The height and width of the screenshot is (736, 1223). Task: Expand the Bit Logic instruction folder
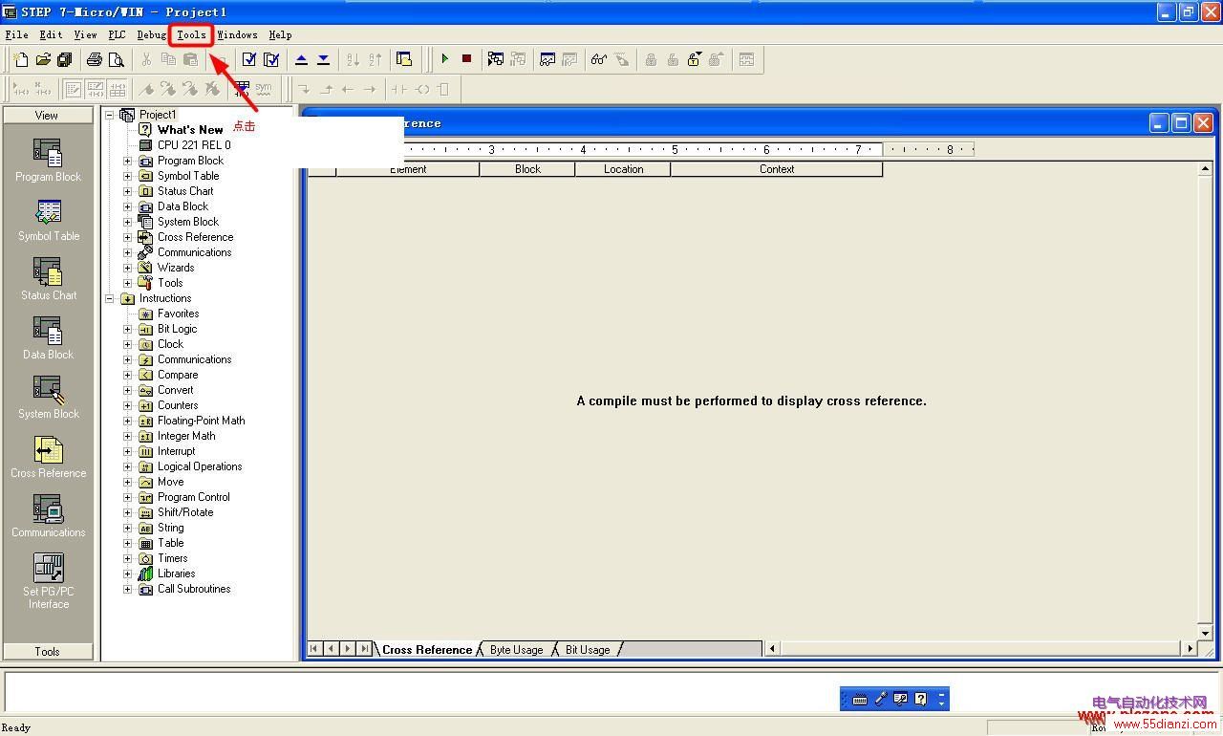pos(127,329)
